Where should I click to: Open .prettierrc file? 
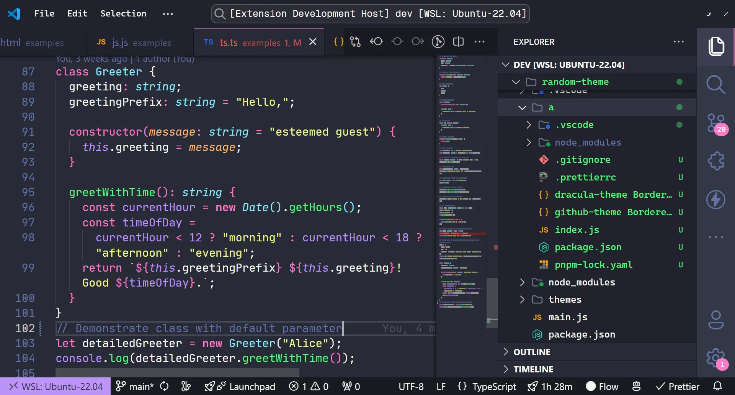coord(597,177)
